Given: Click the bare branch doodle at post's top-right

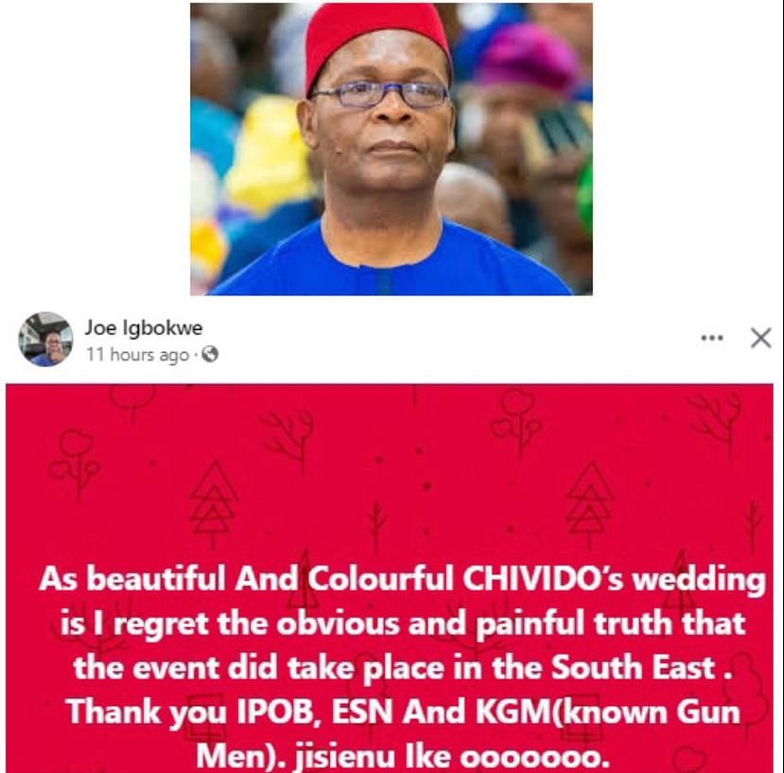Looking at the screenshot, I should 714,418.
